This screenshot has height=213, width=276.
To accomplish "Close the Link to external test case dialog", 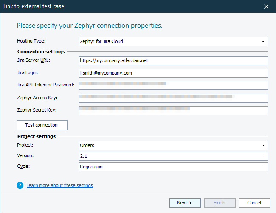I will pos(266,6).
